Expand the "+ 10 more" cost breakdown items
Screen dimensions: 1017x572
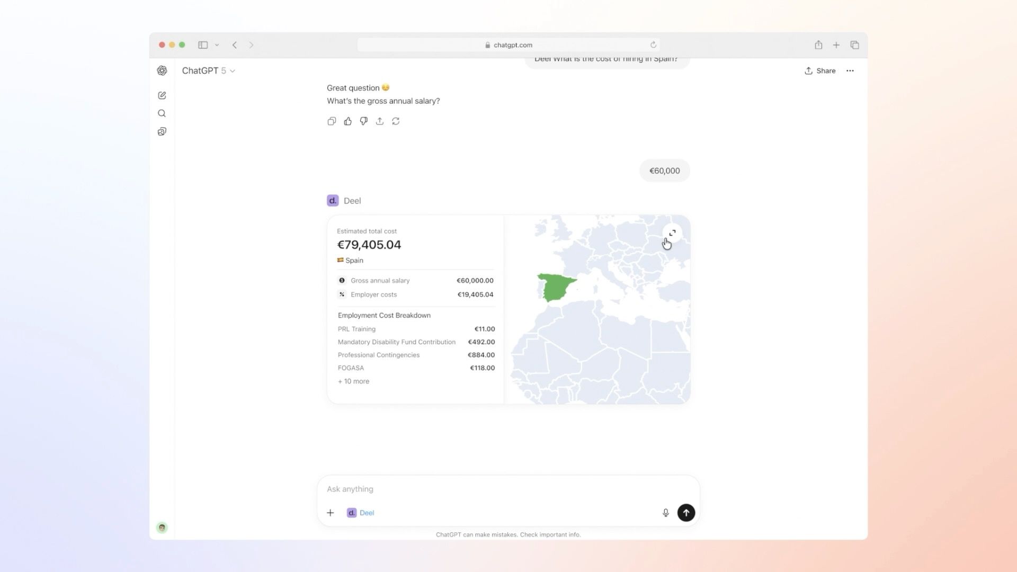point(354,381)
